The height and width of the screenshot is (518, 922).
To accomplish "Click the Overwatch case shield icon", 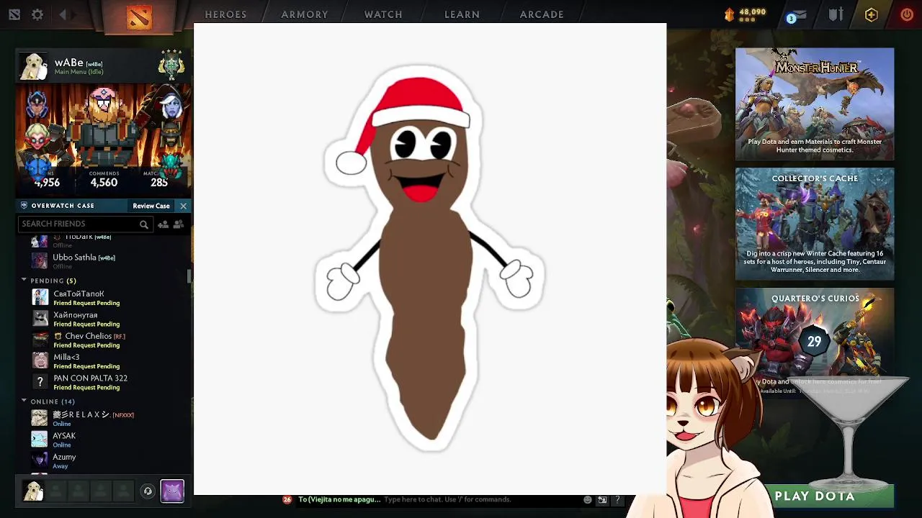I will 24,206.
